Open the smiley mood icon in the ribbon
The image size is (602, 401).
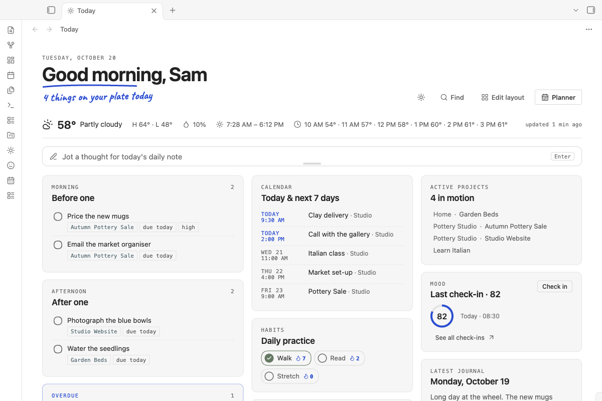(x=11, y=165)
